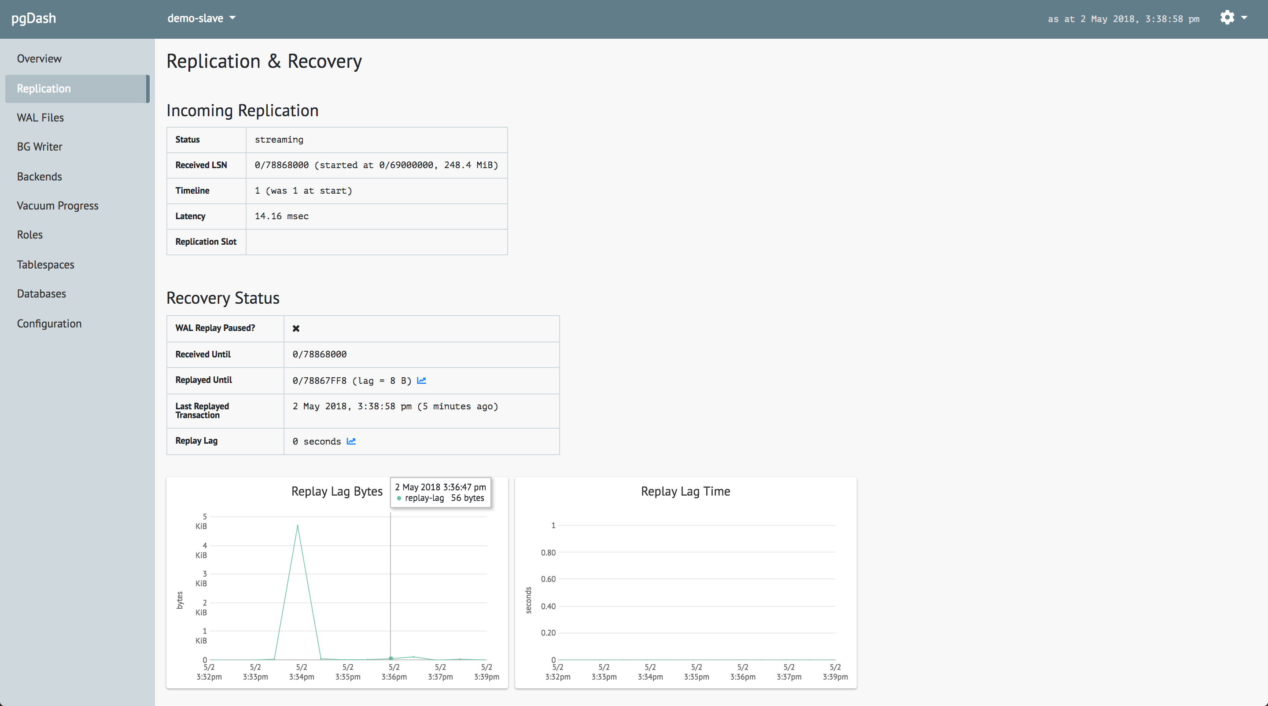Open Vacuum Progress page
Viewport: 1268px width, 706px height.
58,206
